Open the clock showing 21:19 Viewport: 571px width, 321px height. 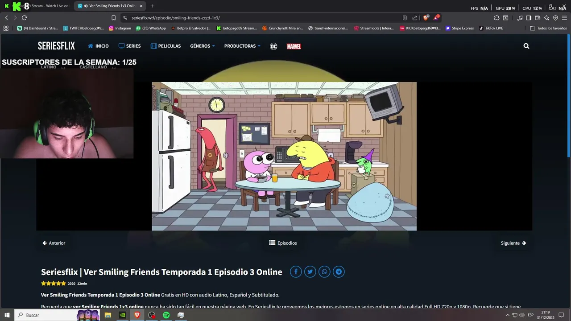point(545,315)
